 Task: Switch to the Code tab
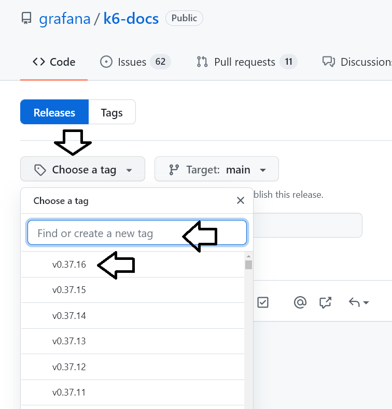[54, 62]
